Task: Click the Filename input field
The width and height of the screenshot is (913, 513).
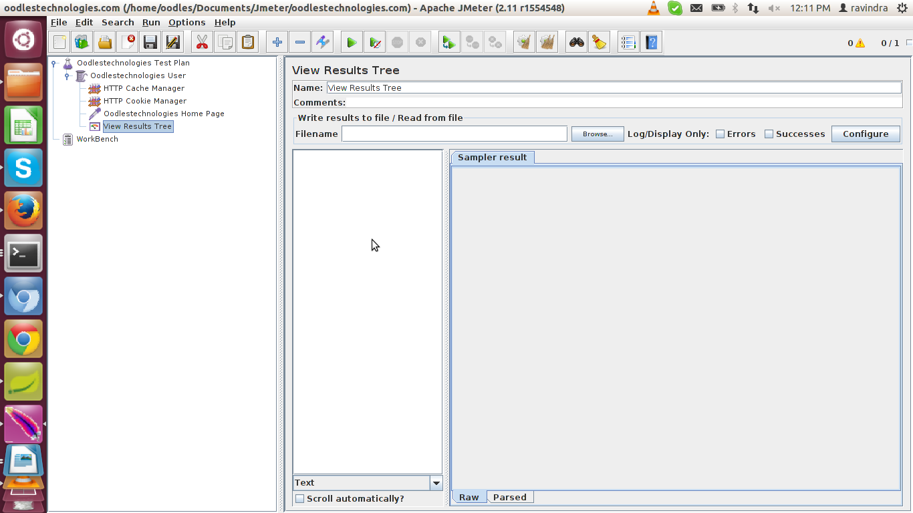Action: 454,134
